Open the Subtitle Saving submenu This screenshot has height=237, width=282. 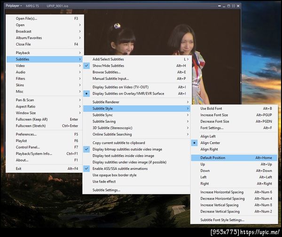point(137,122)
